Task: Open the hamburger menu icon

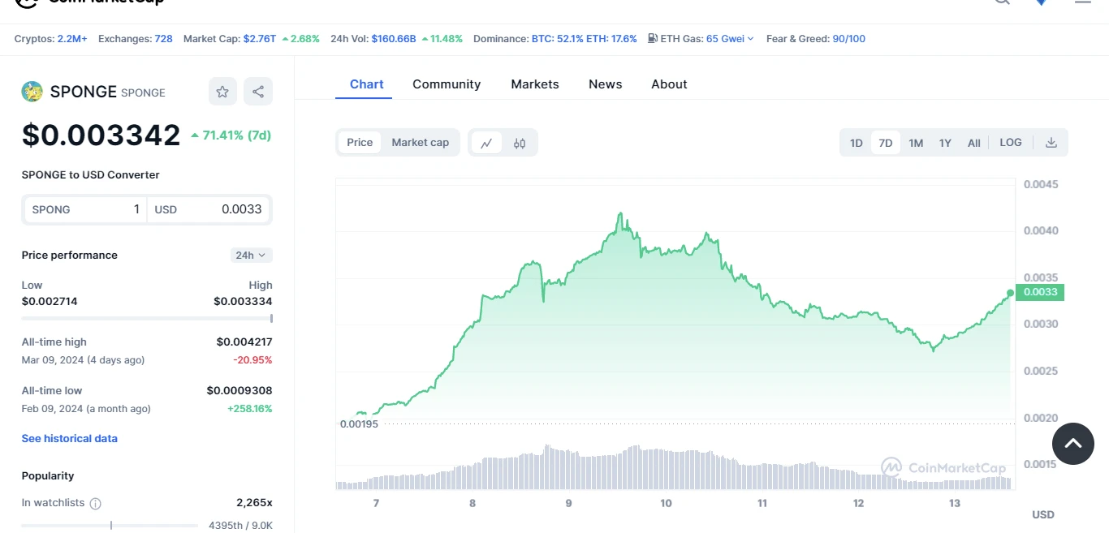Action: pyautogui.click(x=1082, y=2)
